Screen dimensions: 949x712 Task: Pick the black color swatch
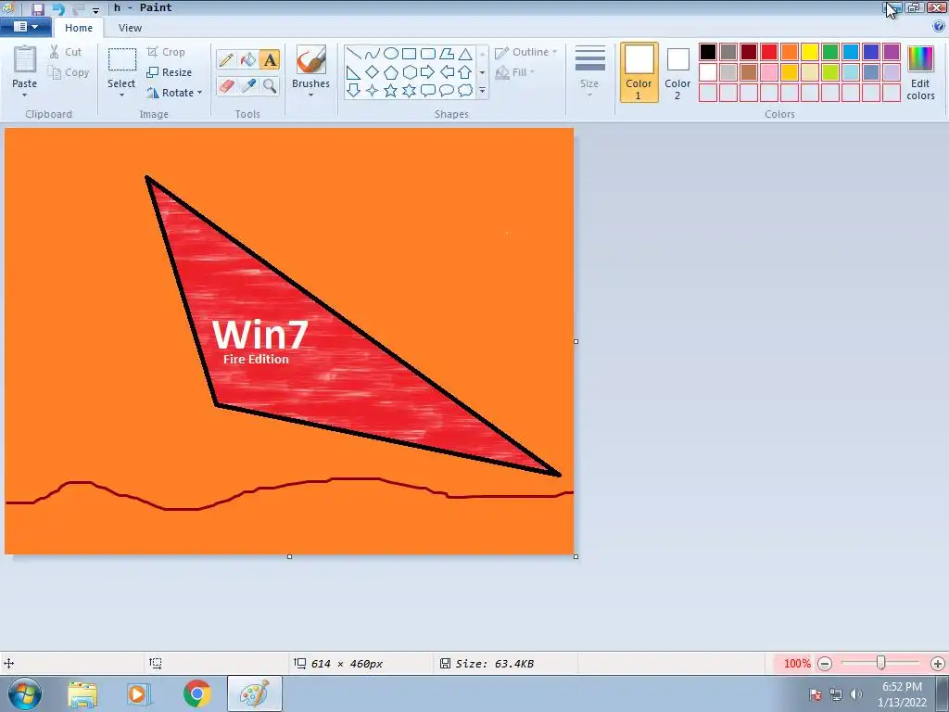click(x=708, y=52)
